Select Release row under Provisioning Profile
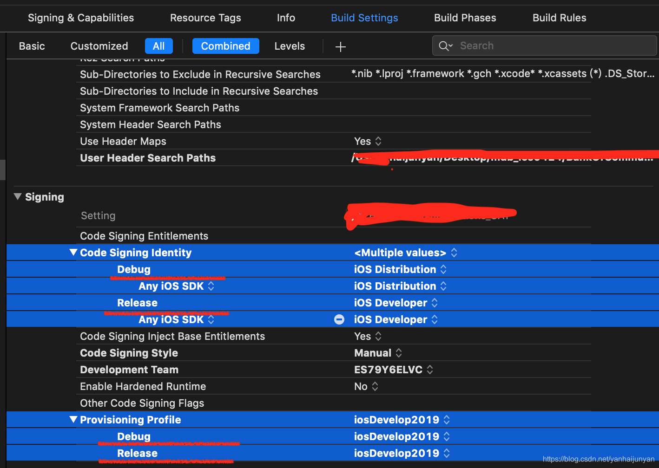This screenshot has height=468, width=659. 333,453
